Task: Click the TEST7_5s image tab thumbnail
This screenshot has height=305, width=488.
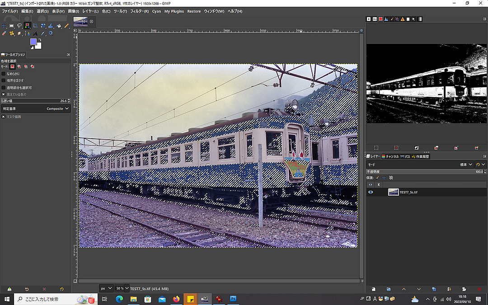Action: [x=80, y=22]
